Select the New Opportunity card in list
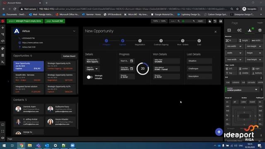 [x=29, y=66]
